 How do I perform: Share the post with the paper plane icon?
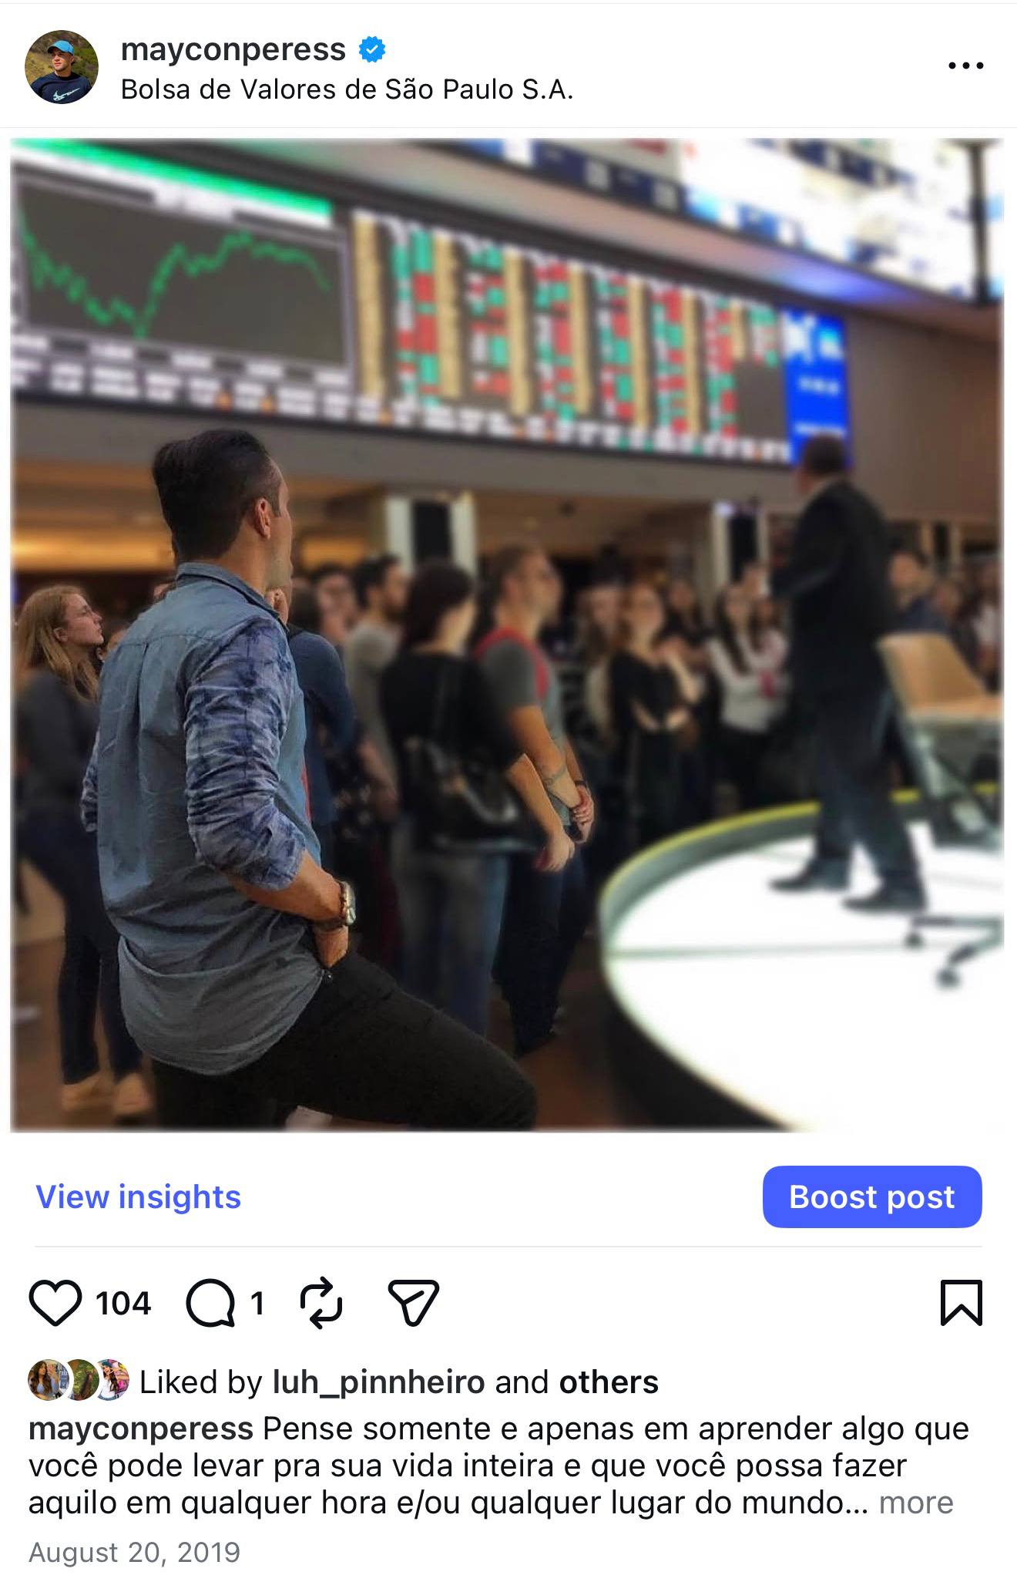(x=414, y=1303)
